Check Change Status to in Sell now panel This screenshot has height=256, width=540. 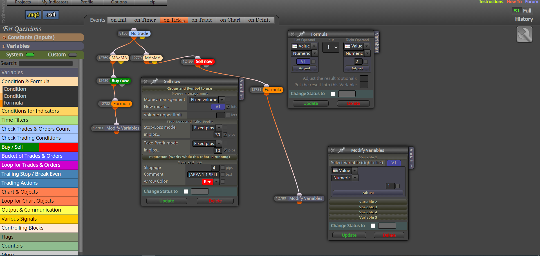pyautogui.click(x=186, y=191)
